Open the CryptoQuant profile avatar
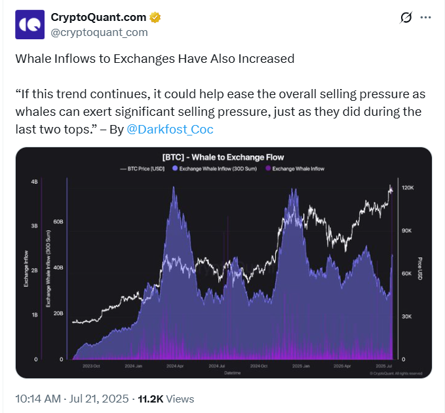 [29, 24]
